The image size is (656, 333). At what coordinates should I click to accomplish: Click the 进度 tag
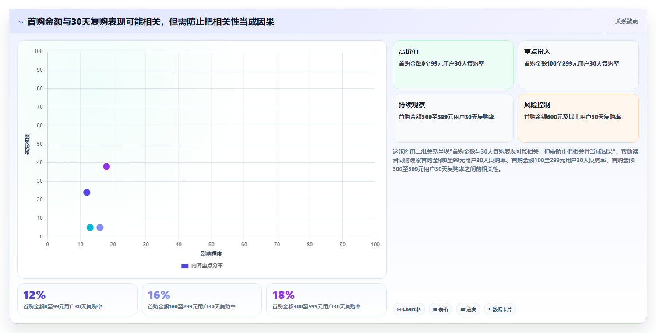468,309
